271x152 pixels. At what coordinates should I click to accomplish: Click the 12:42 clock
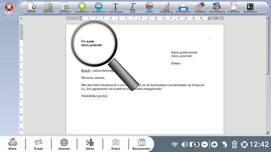pos(259,145)
